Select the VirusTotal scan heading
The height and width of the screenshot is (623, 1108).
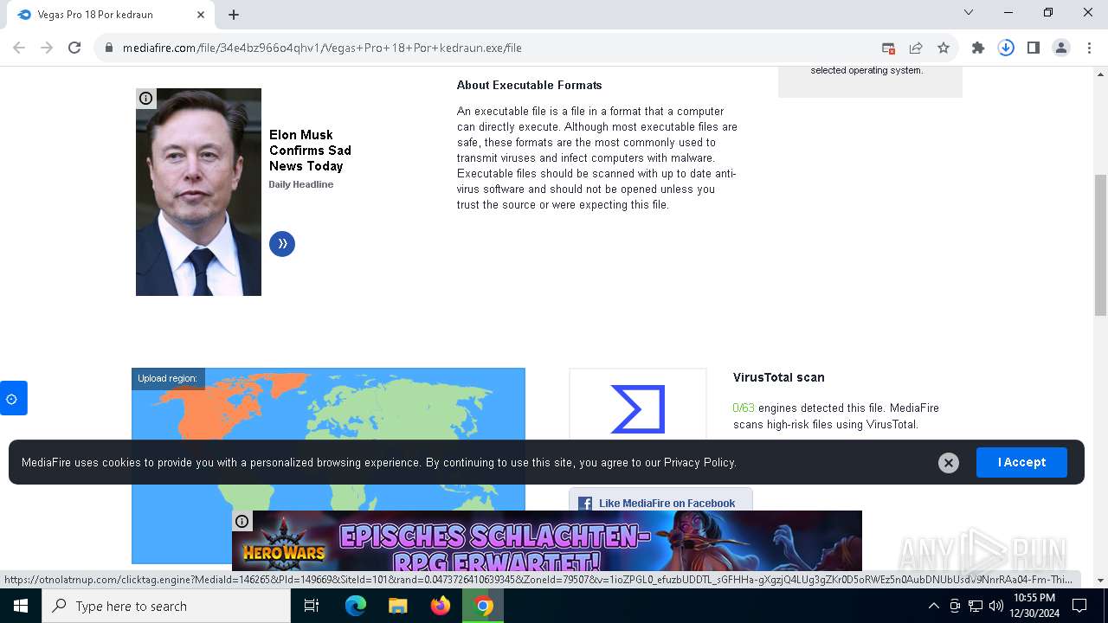pos(778,377)
